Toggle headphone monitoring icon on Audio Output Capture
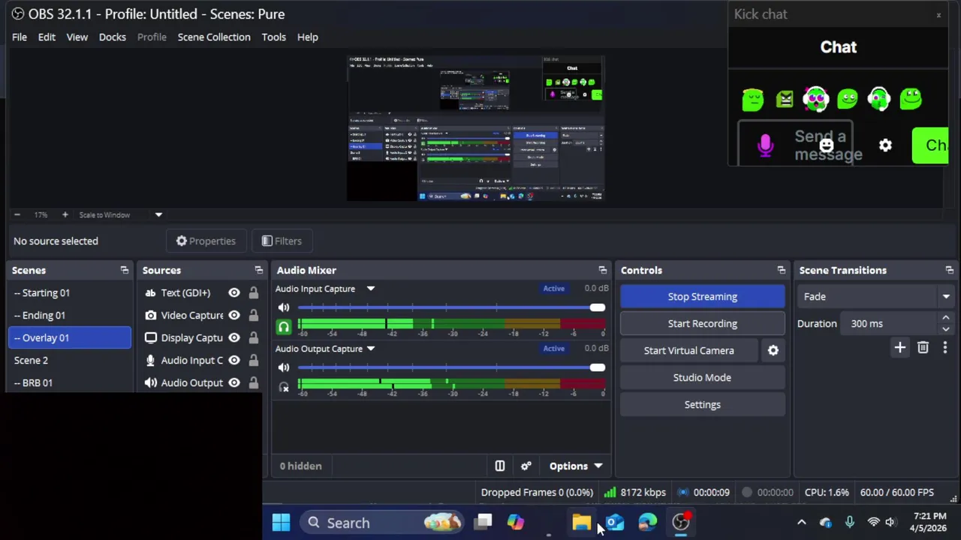Screen dimensions: 961x540 (x=283, y=387)
